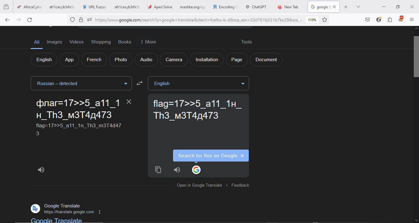This screenshot has height=223, width=419.
Task: Open the Firefox extensions menu
Action: 390,20
